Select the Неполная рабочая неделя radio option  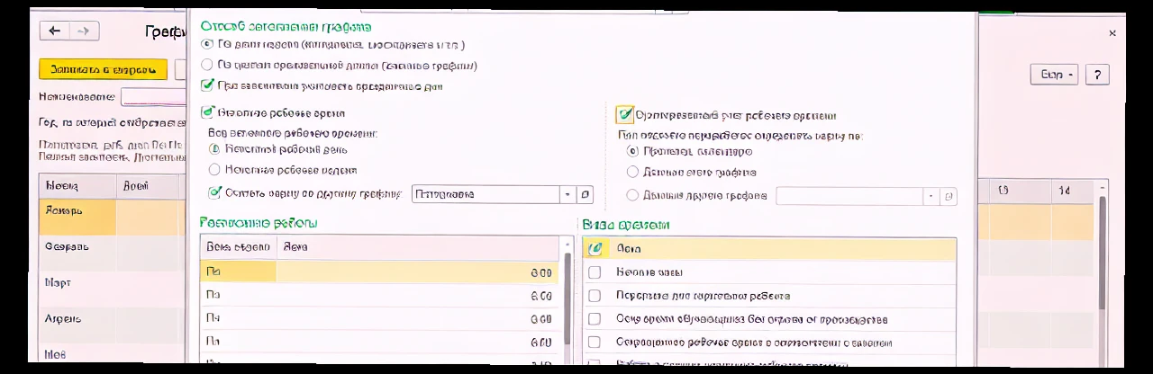(214, 169)
